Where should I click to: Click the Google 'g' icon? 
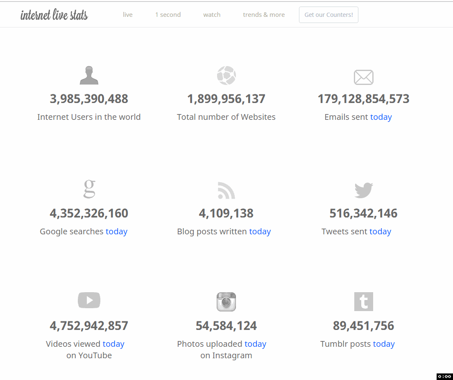tap(89, 189)
